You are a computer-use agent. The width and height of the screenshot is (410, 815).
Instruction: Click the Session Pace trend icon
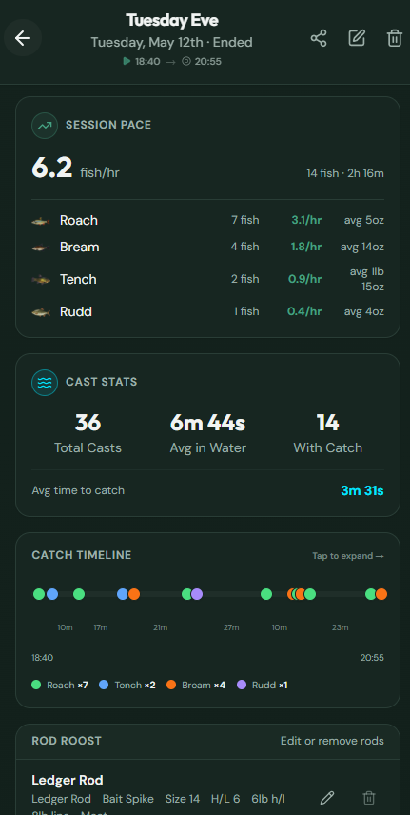(45, 126)
